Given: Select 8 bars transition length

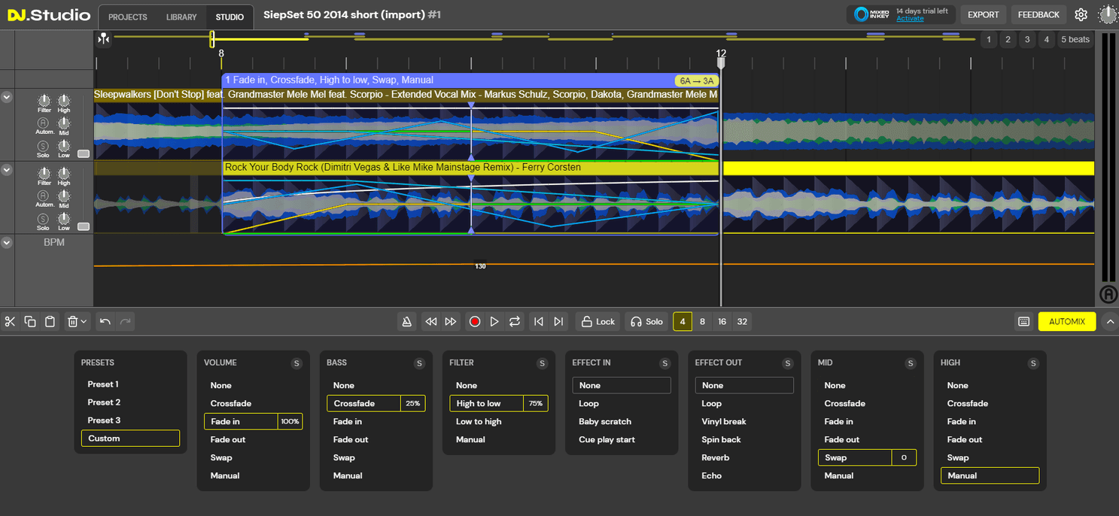Looking at the screenshot, I should click(x=703, y=322).
